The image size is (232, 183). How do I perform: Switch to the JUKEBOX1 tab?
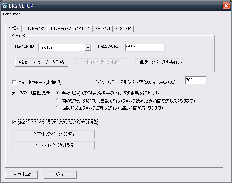(x=34, y=29)
